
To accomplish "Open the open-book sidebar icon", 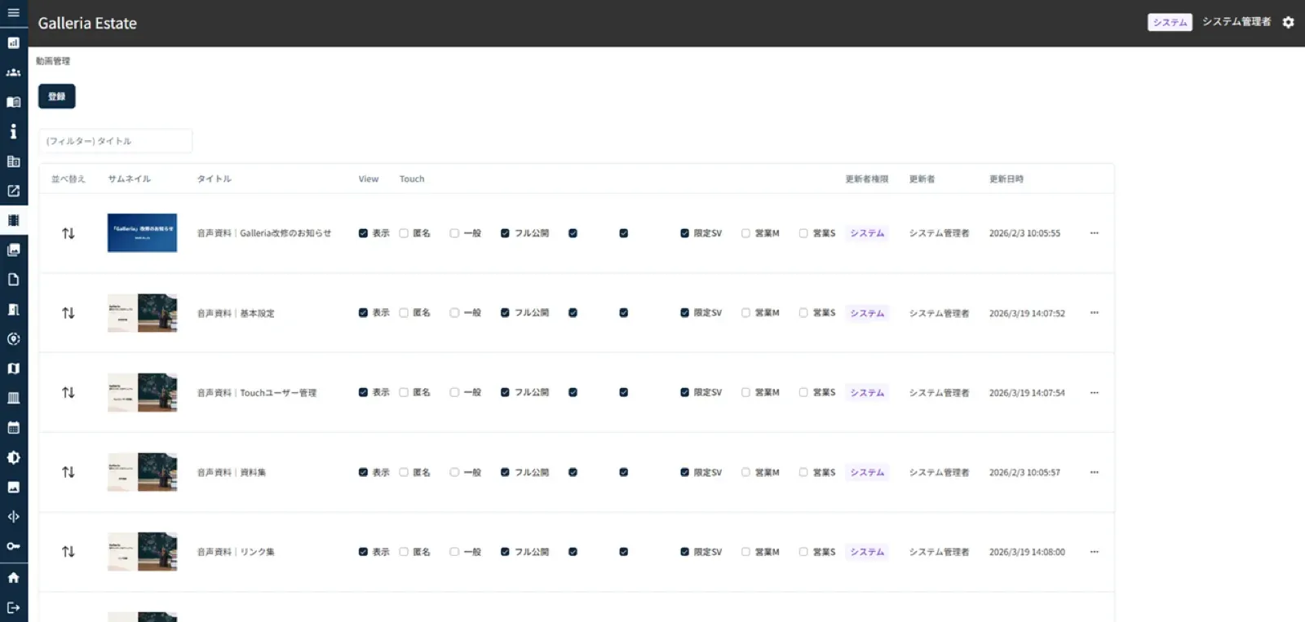I will (x=13, y=102).
